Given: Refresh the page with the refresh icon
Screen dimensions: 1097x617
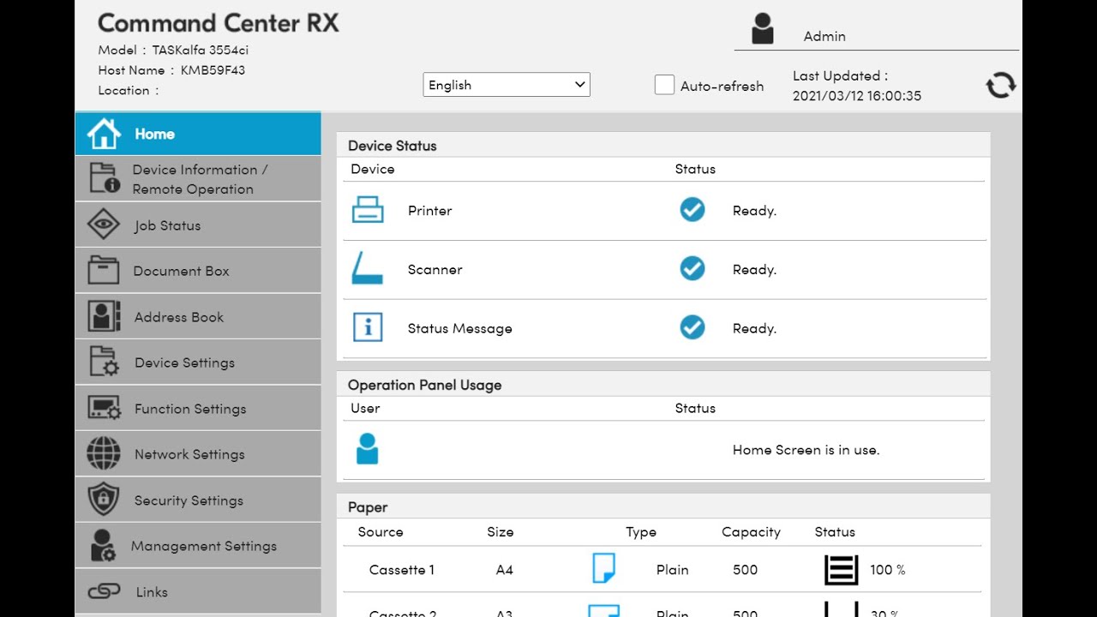Looking at the screenshot, I should pos(1000,85).
